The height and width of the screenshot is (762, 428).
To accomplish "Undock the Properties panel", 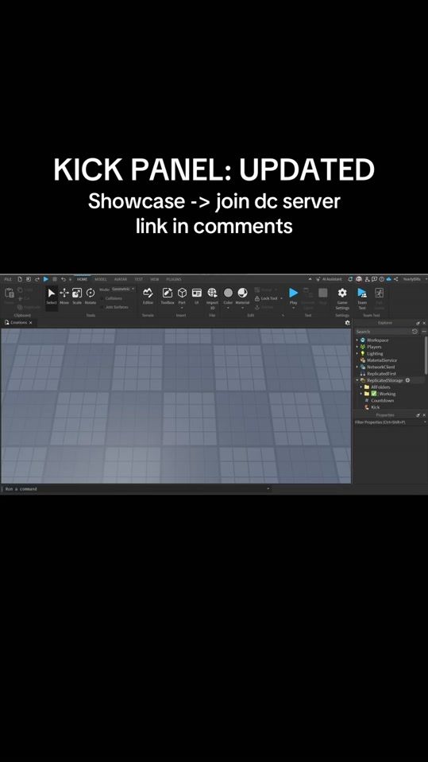I will (x=418, y=415).
